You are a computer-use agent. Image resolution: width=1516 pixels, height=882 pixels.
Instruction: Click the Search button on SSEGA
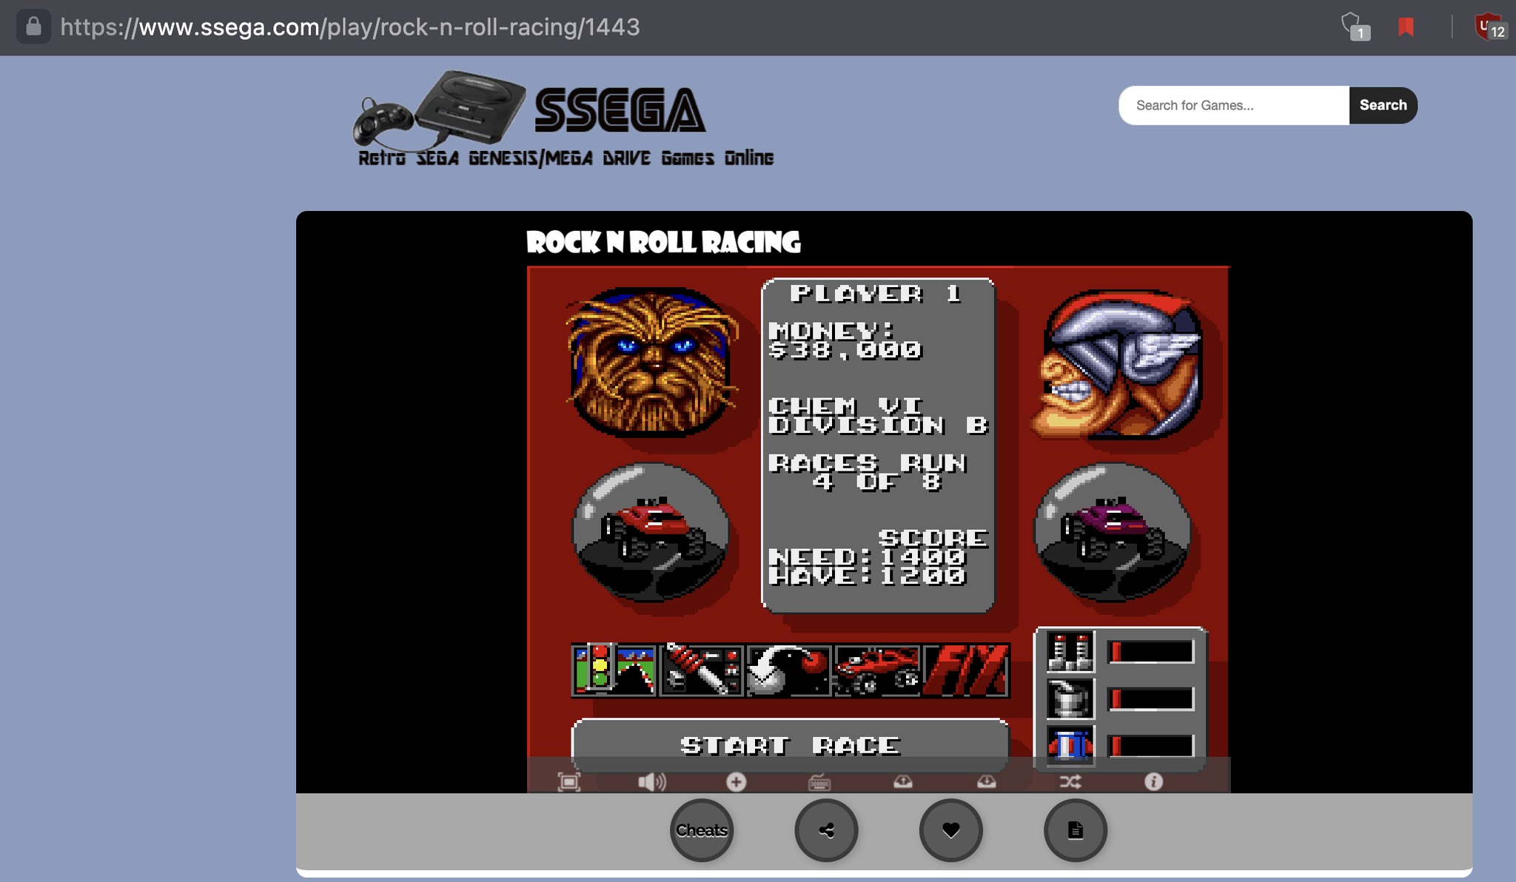[x=1383, y=105]
